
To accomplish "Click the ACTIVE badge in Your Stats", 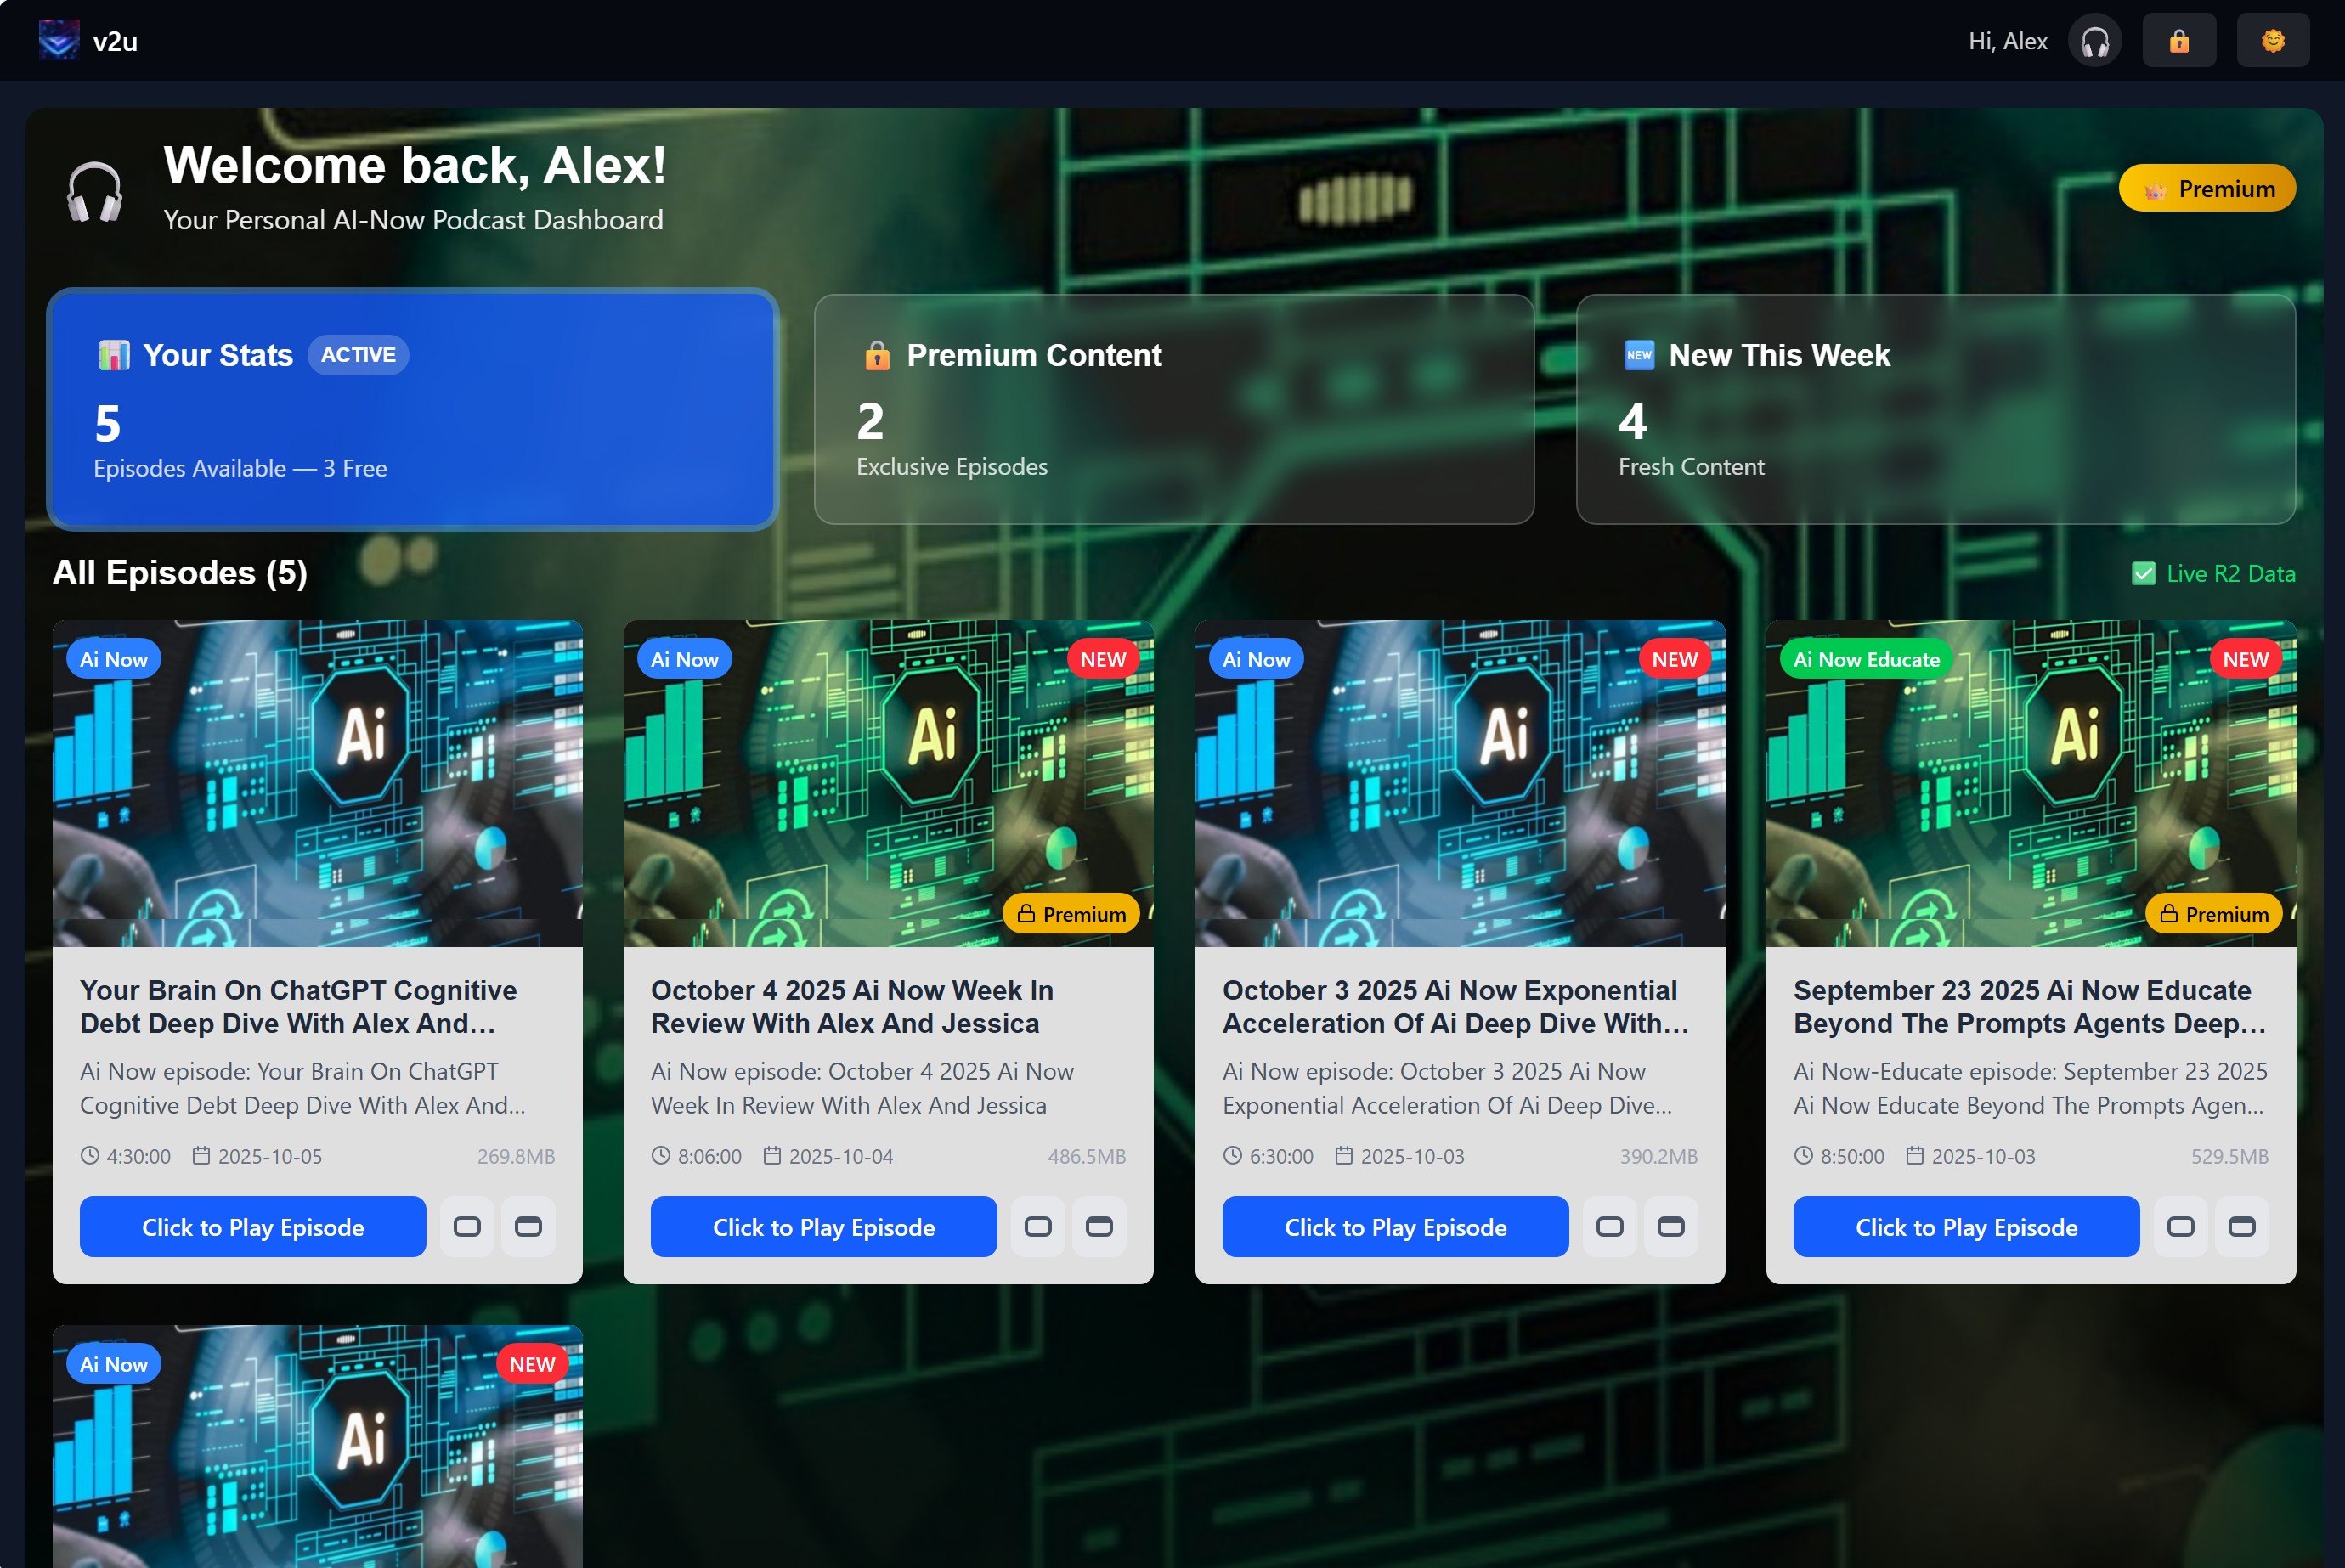I will tap(358, 355).
